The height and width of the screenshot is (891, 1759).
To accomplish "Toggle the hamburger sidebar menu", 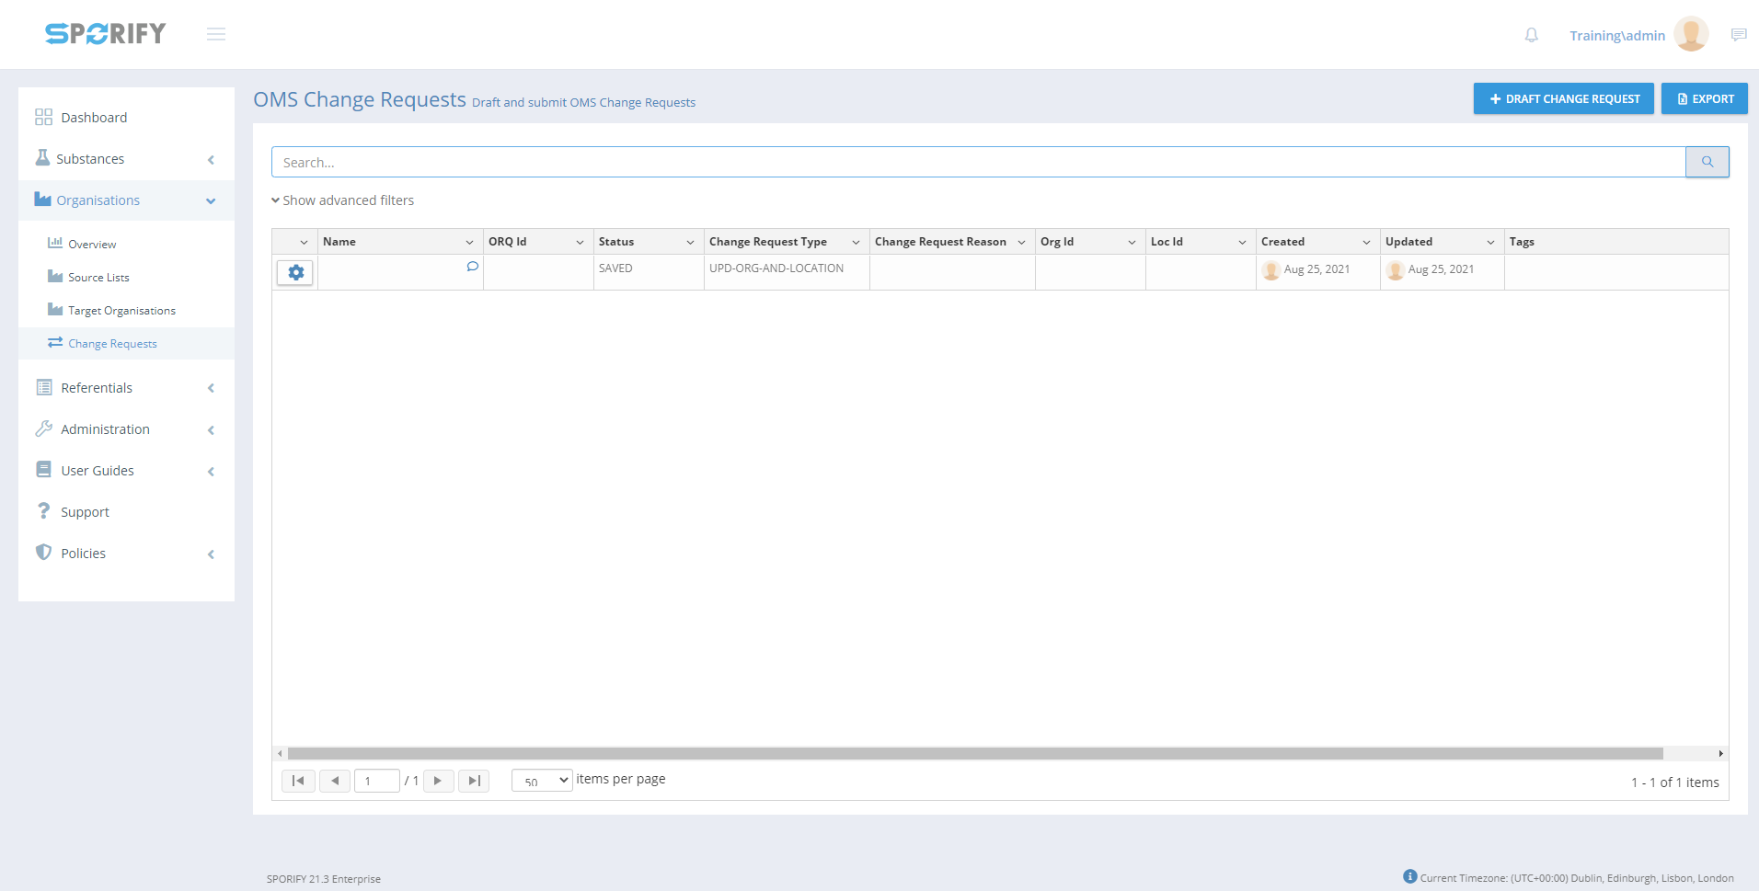I will pos(216,34).
